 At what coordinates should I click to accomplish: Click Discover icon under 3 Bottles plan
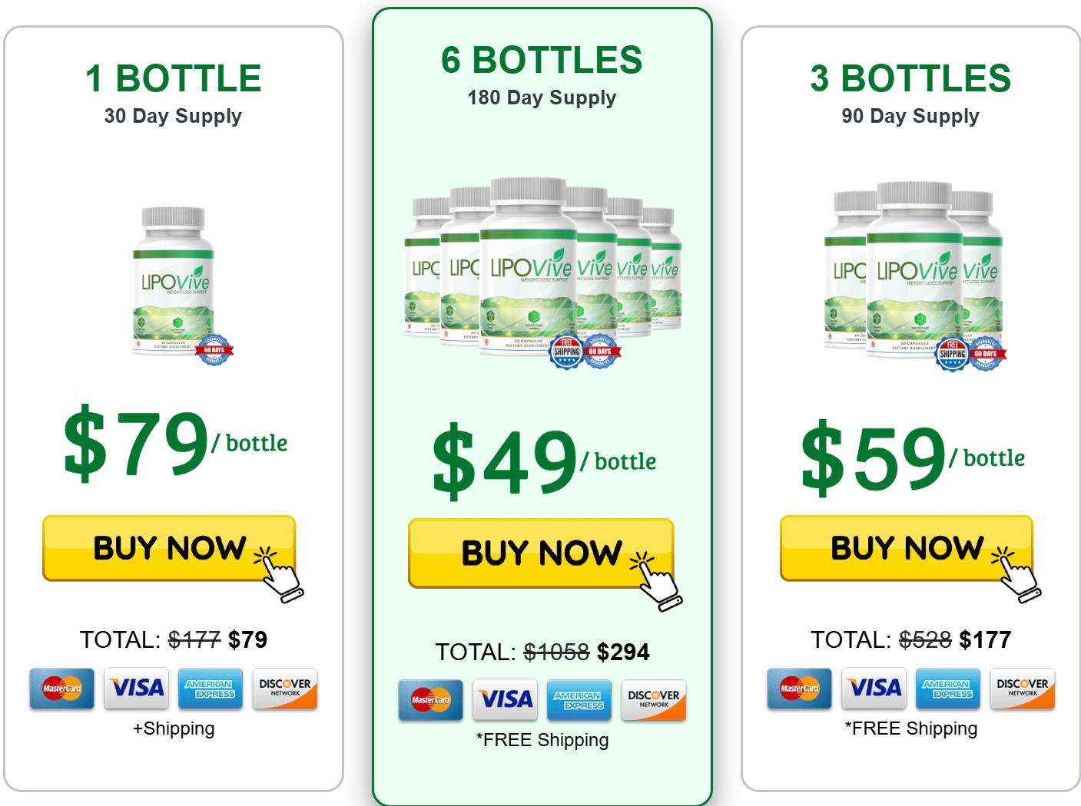point(1022,688)
